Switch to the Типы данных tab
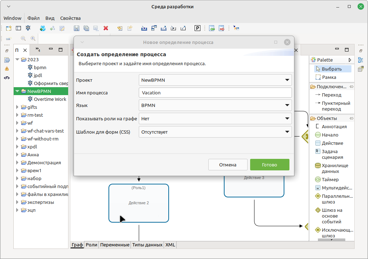 (x=147, y=245)
